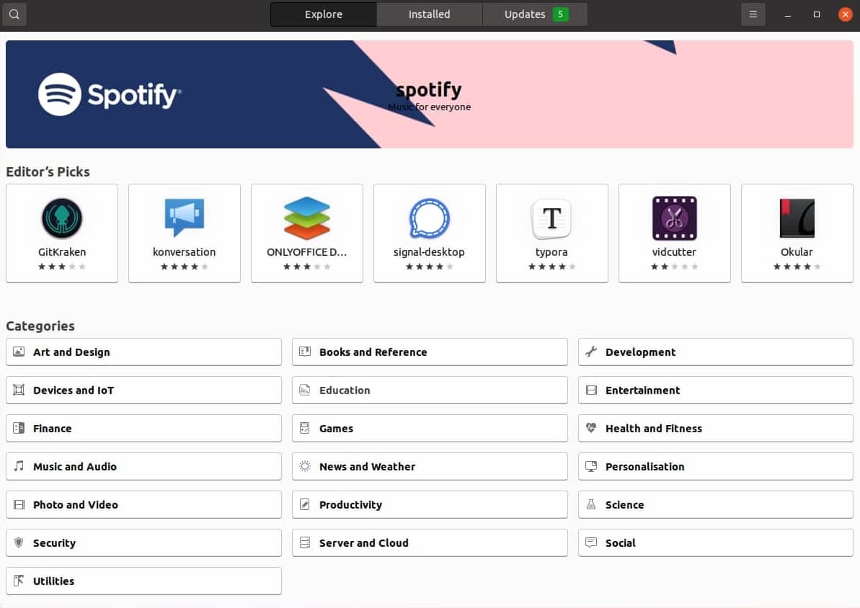
Task: Click the Books and Reference book icon
Action: [x=305, y=352]
